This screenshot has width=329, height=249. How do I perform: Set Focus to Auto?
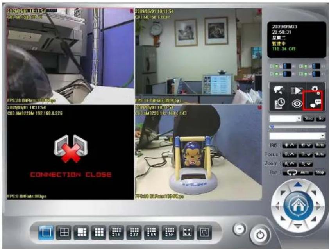pyautogui.click(x=320, y=154)
